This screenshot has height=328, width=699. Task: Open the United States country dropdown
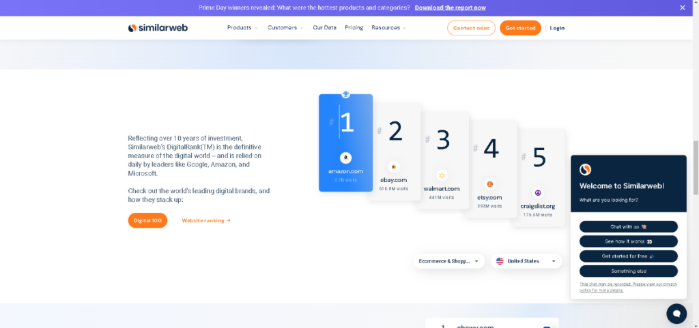(526, 261)
